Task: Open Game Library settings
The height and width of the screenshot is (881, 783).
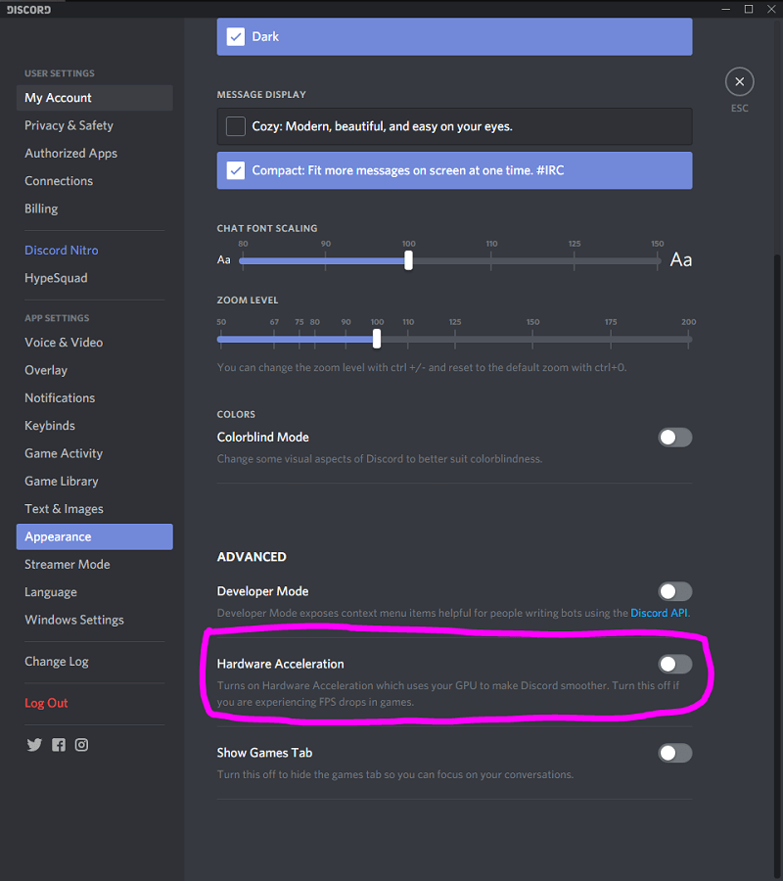Action: pyautogui.click(x=94, y=482)
